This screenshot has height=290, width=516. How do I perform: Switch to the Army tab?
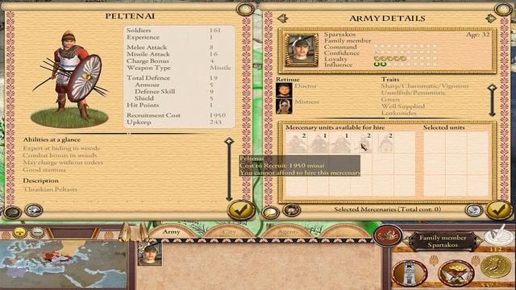tap(172, 232)
